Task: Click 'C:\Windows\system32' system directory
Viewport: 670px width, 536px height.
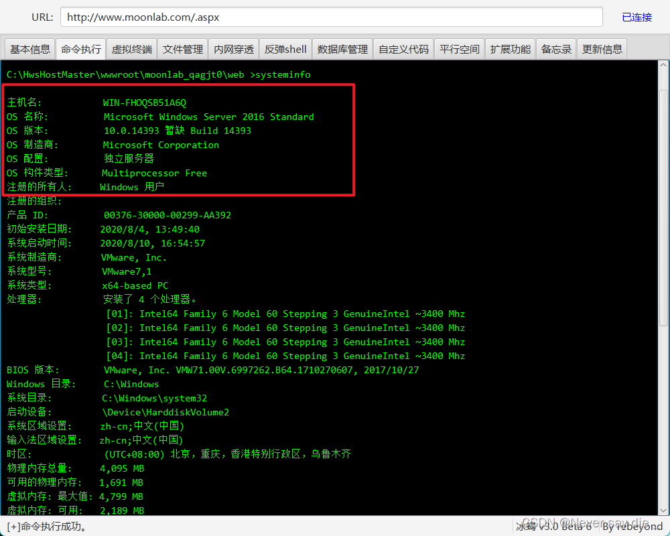Action: [x=154, y=399]
